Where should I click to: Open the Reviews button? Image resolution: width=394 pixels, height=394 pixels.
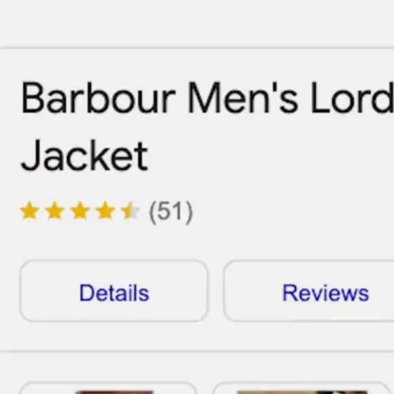(x=308, y=291)
